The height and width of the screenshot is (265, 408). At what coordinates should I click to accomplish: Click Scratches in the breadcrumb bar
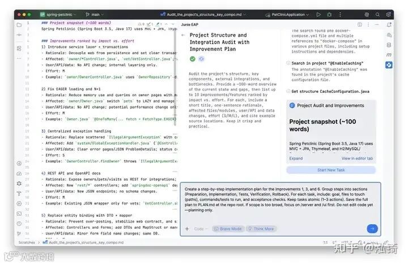27,242
